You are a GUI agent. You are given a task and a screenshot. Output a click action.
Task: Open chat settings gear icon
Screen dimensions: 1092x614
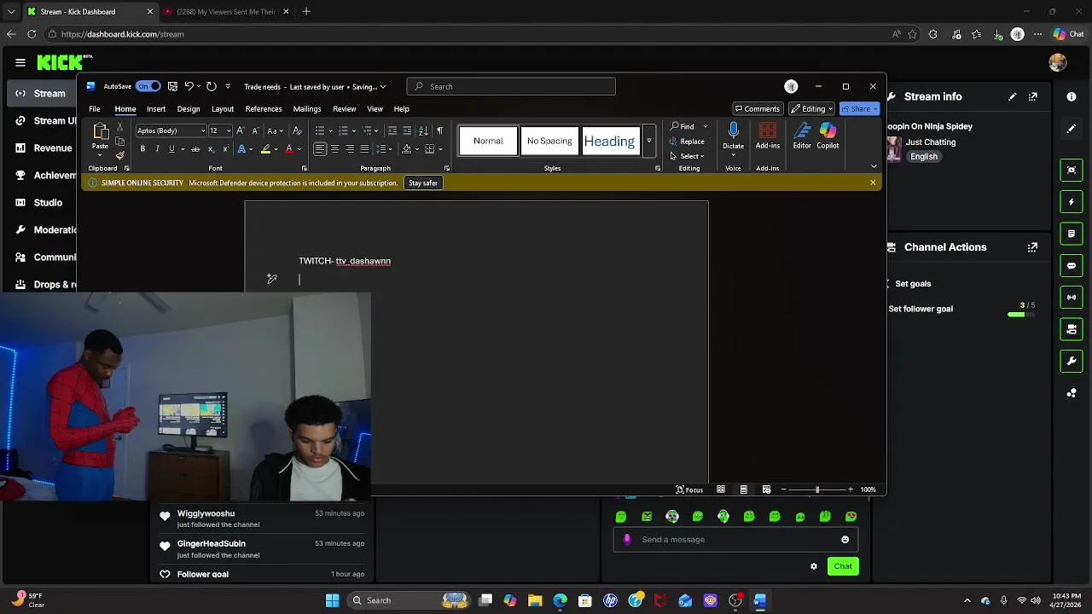[814, 566]
